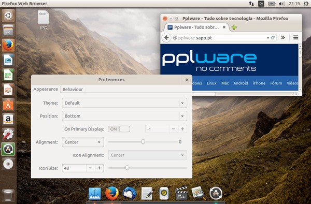Expand the Position dropdown

(124, 116)
